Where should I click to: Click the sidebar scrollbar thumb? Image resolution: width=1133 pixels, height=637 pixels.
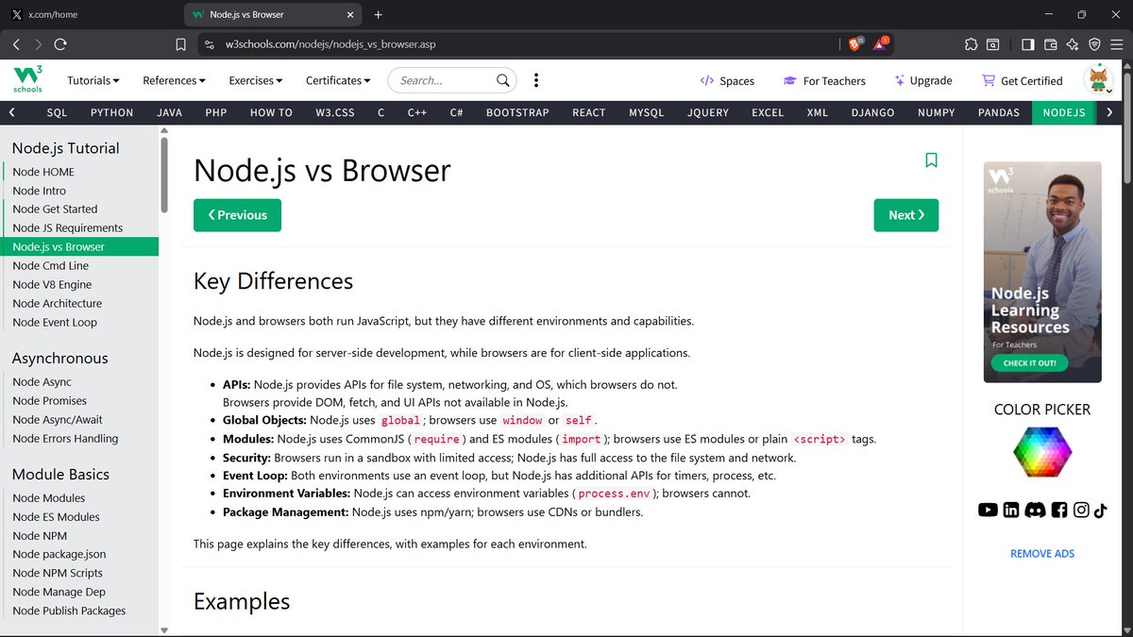164,175
